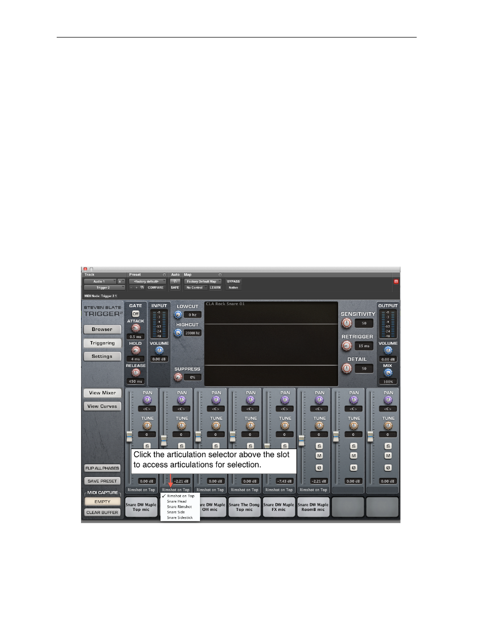Image resolution: width=483 pixels, height=626 pixels.
Task: Open articulation selector above Snare The Dong slot
Action: click(x=245, y=490)
